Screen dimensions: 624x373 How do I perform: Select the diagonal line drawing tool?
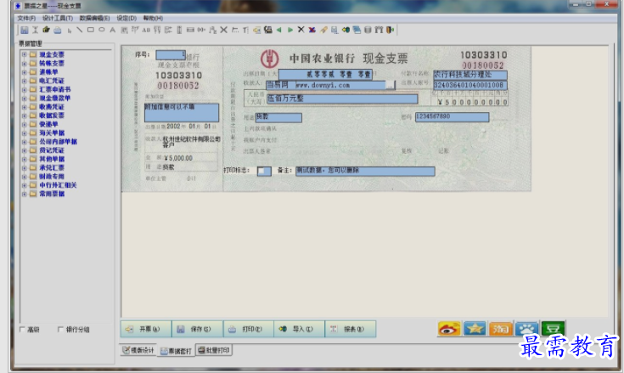point(80,30)
